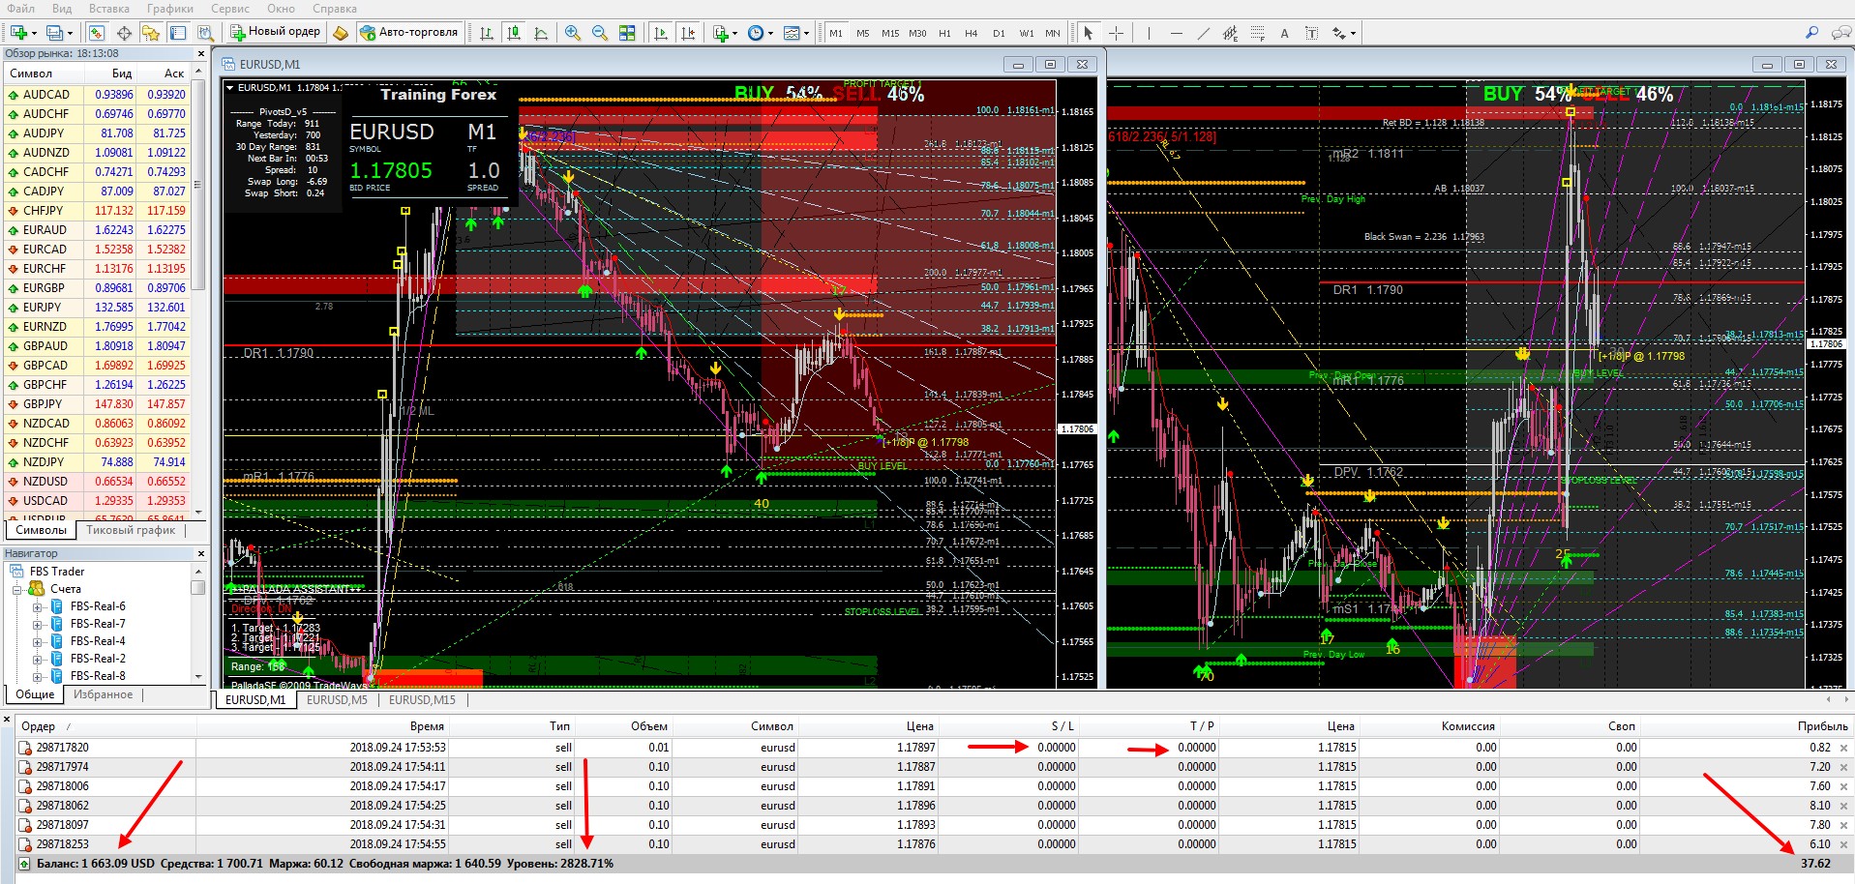Zoom out of the chart

(x=600, y=33)
